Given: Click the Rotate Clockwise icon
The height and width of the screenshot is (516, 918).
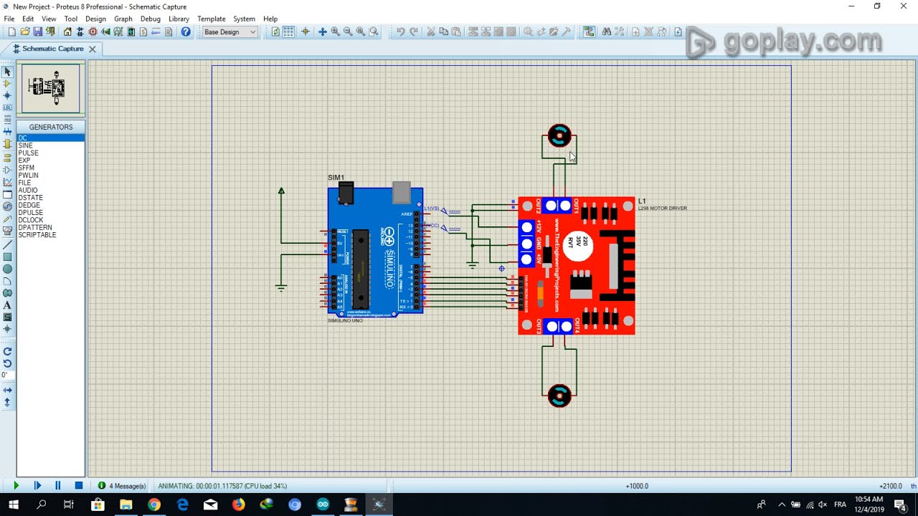Looking at the screenshot, I should point(7,351).
